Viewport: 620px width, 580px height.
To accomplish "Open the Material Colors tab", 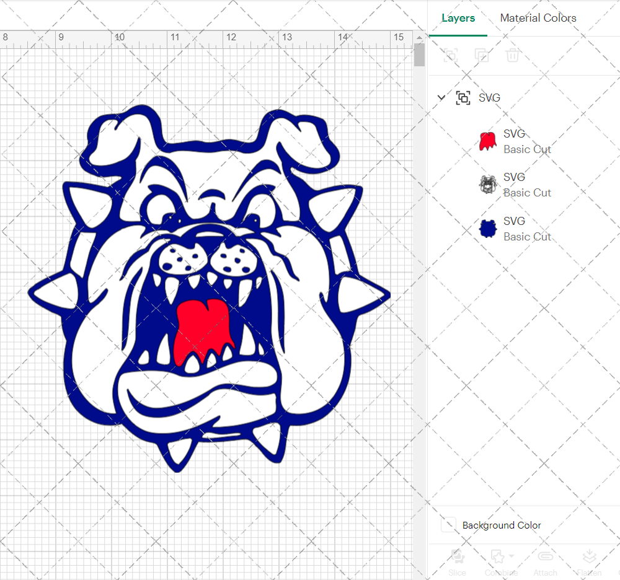I will (x=538, y=18).
